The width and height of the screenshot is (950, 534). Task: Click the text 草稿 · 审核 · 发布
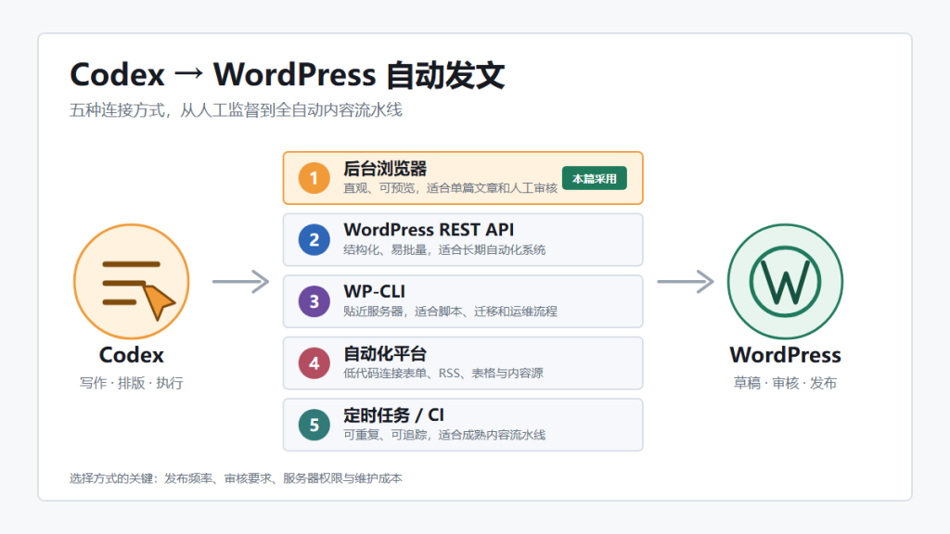(785, 383)
